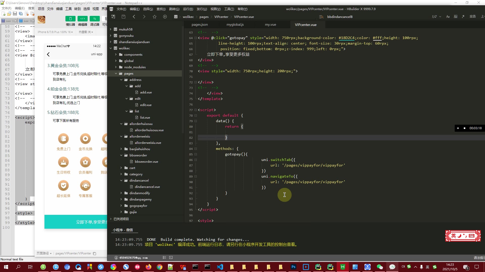The height and width of the screenshot is (272, 485).
Task: Click the user account icon in HBuilder status bar
Action: [x=116, y=258]
